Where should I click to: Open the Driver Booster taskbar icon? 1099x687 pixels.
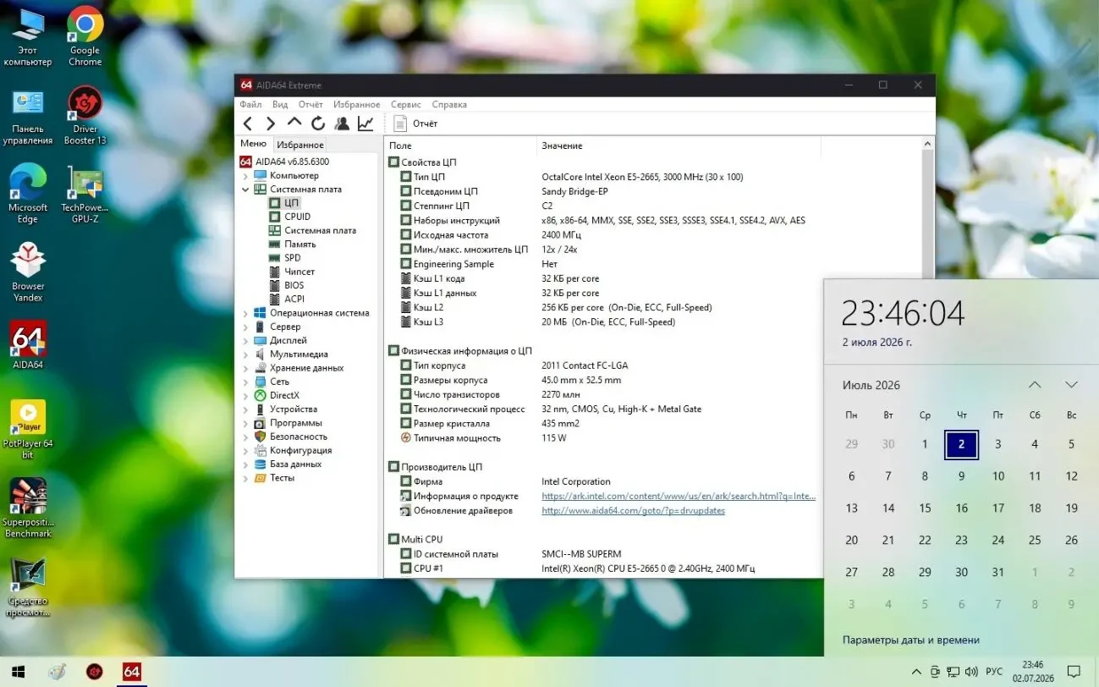(94, 672)
